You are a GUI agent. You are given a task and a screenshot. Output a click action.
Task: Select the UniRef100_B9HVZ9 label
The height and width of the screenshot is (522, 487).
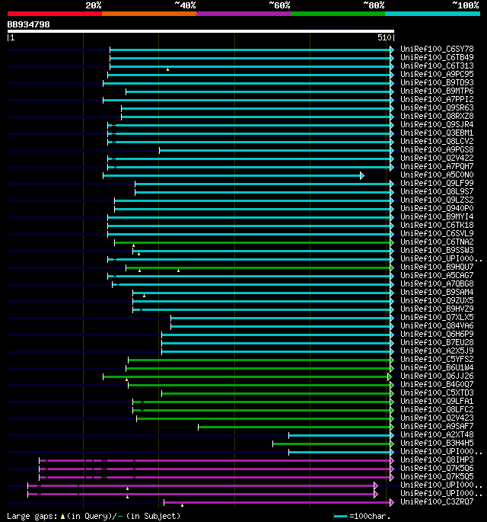tap(437, 309)
